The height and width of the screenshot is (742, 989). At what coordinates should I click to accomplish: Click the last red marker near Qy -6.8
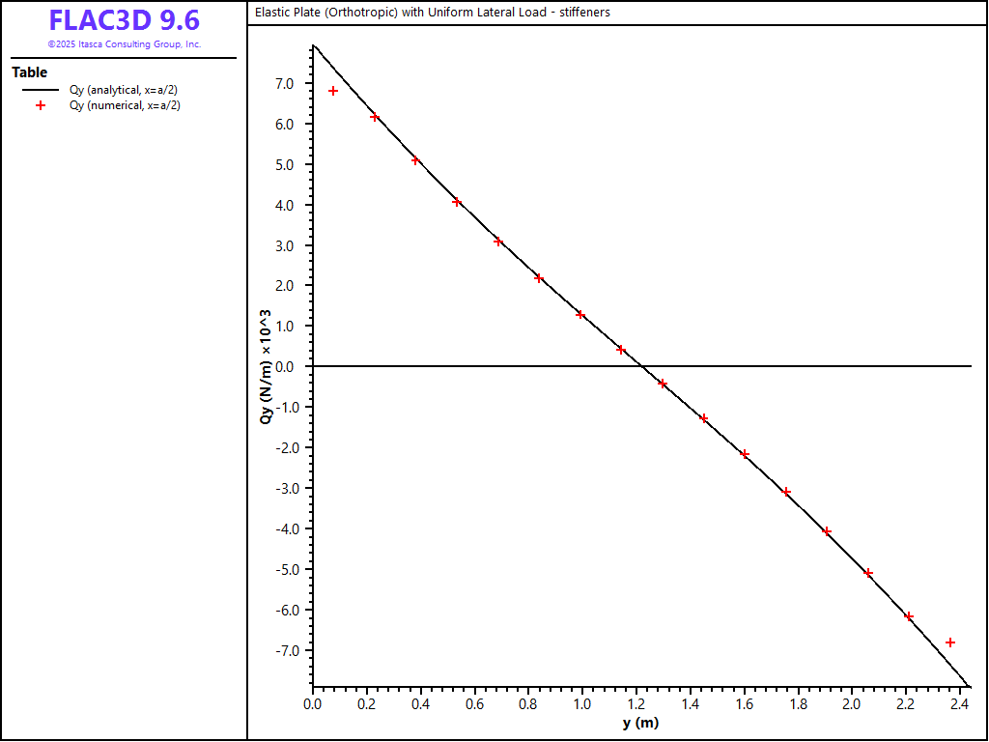[950, 642]
